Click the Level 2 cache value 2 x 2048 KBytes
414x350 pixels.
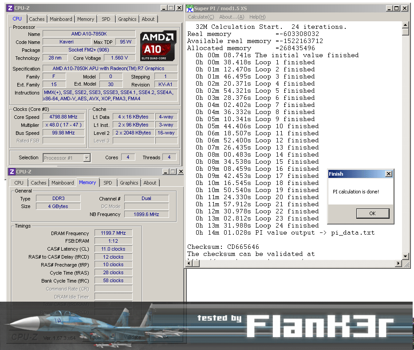(133, 133)
